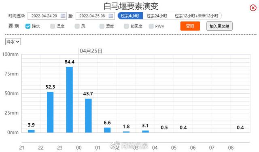Click hour label 21 on time axis
This screenshot has width=259, height=152.
(x=22, y=148)
